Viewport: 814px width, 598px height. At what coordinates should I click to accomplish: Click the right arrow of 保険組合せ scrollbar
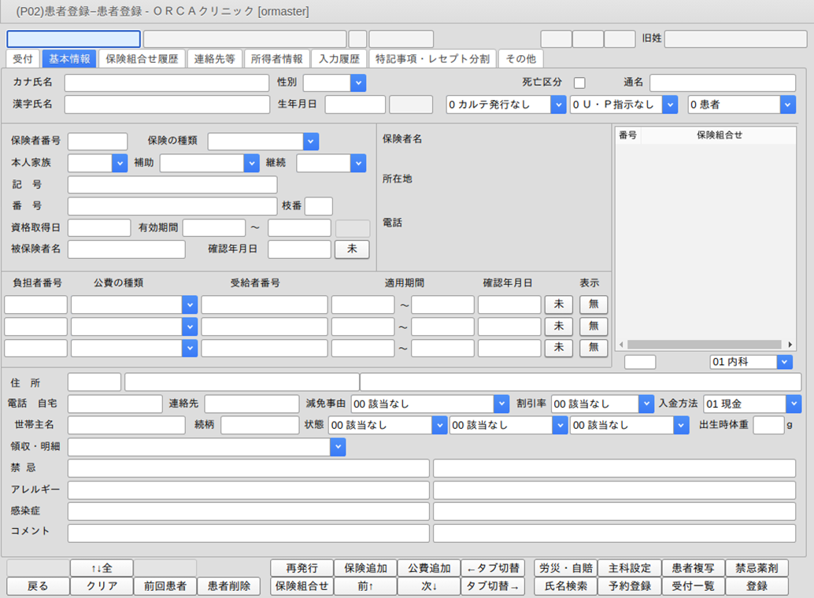790,345
